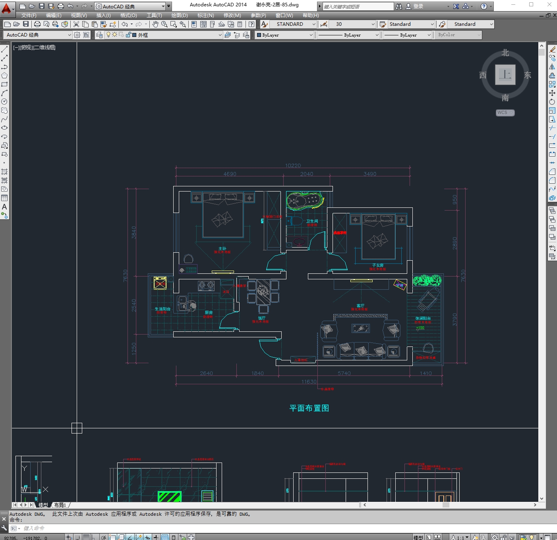Select the Polygon draw tool
The image size is (557, 540).
click(4, 75)
